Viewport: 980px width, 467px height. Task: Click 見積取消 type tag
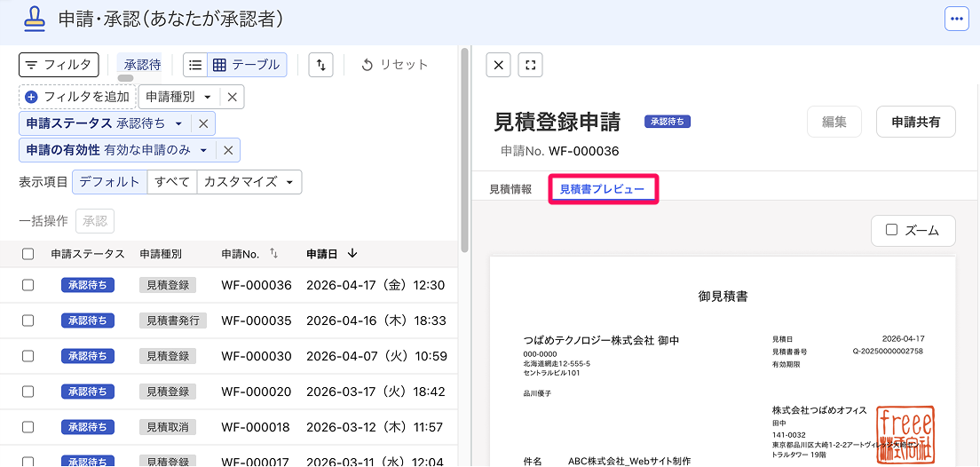coord(168,428)
